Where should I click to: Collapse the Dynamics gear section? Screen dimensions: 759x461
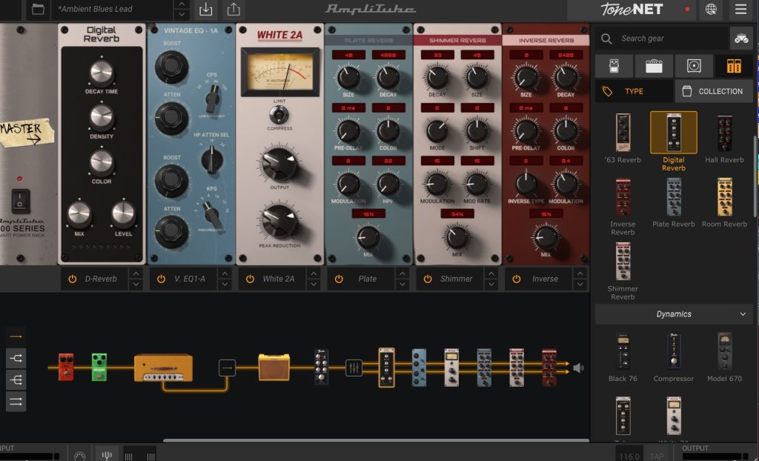743,314
